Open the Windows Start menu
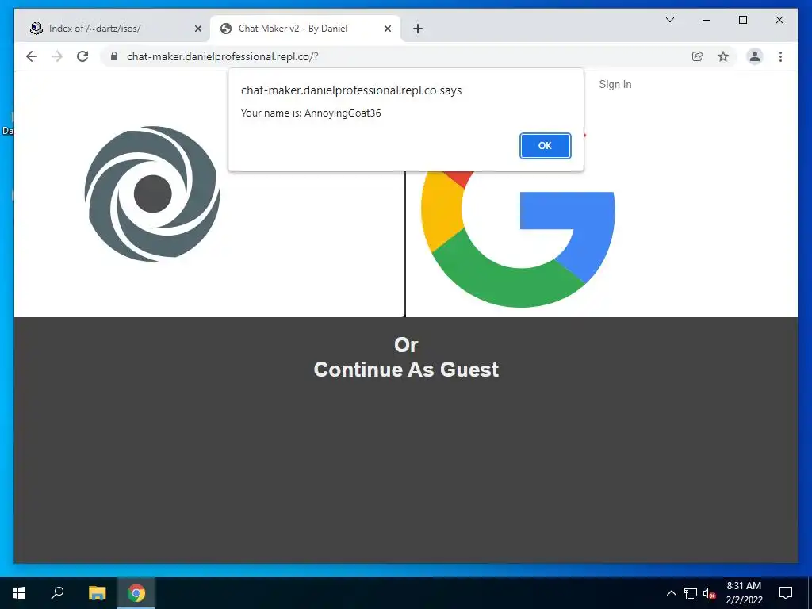The image size is (812, 609). (x=19, y=593)
